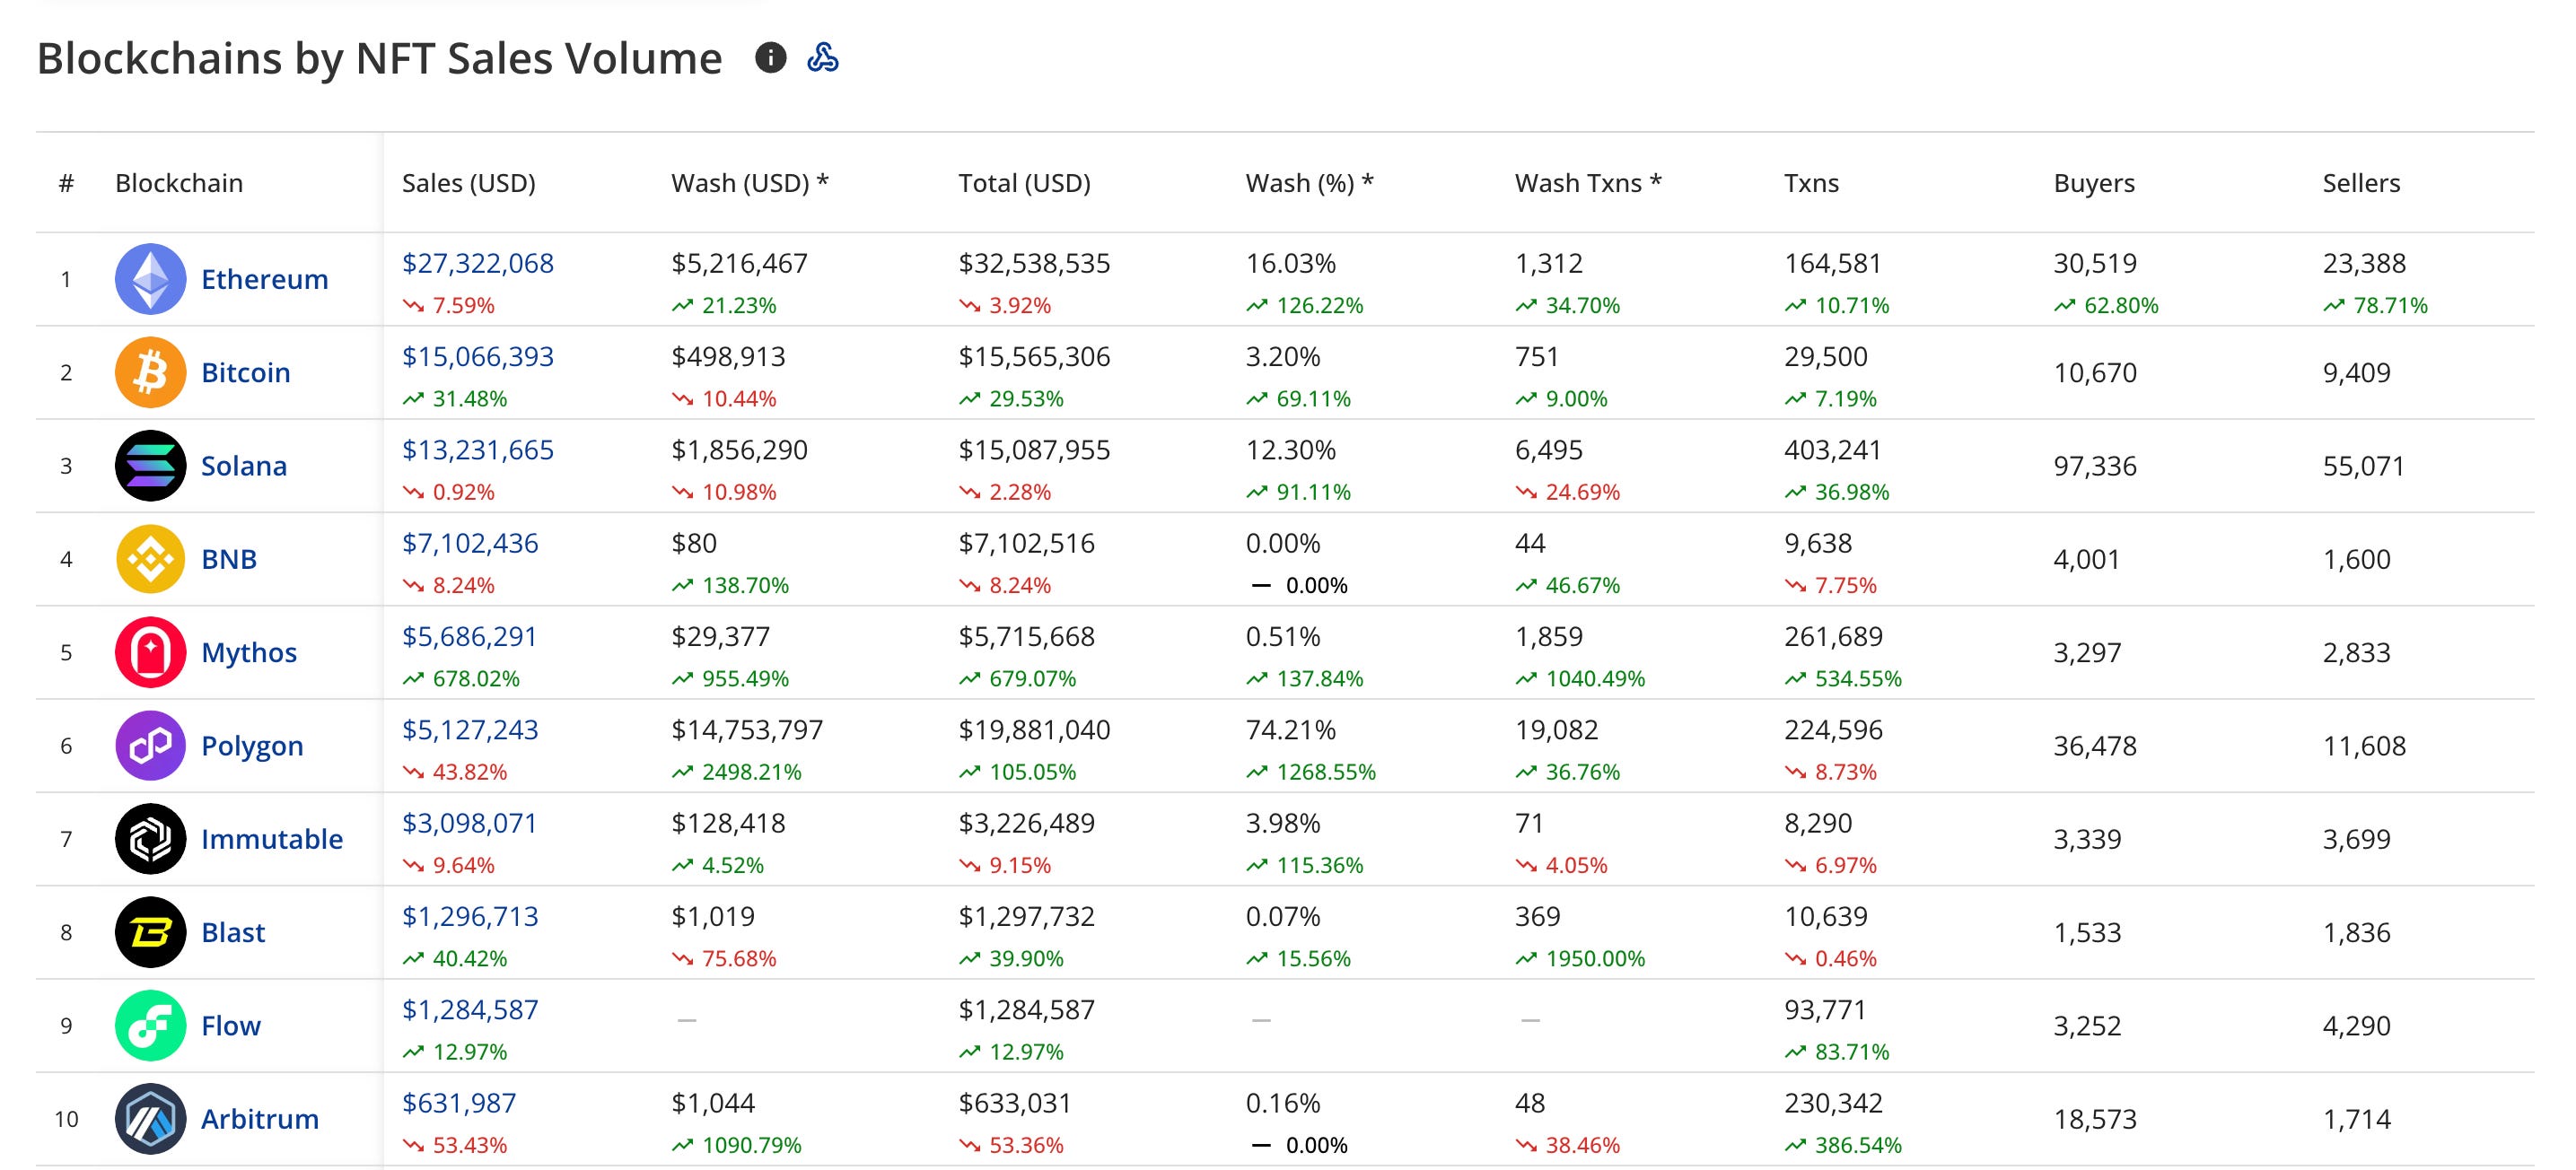This screenshot has width=2576, height=1170.
Task: Sort table by Txns column header
Action: (x=1811, y=183)
